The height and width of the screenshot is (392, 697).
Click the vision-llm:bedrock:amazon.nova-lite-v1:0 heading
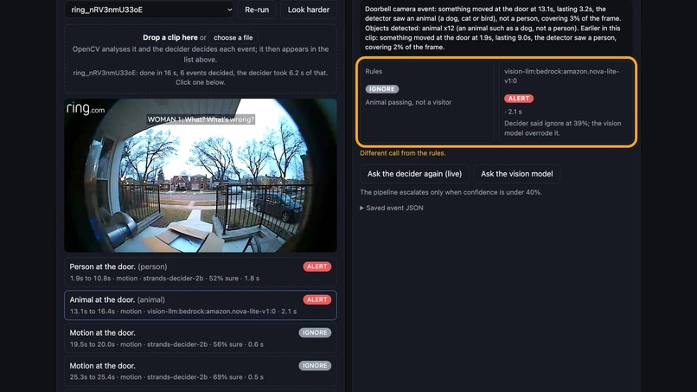click(x=561, y=76)
